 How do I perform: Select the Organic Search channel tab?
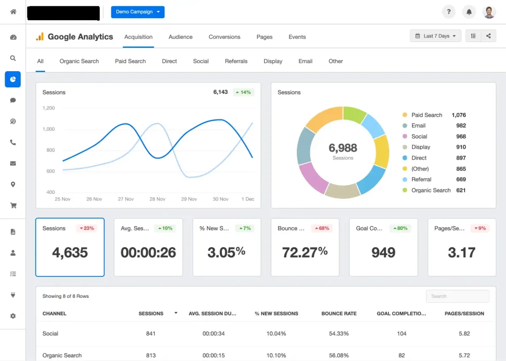pyautogui.click(x=79, y=61)
